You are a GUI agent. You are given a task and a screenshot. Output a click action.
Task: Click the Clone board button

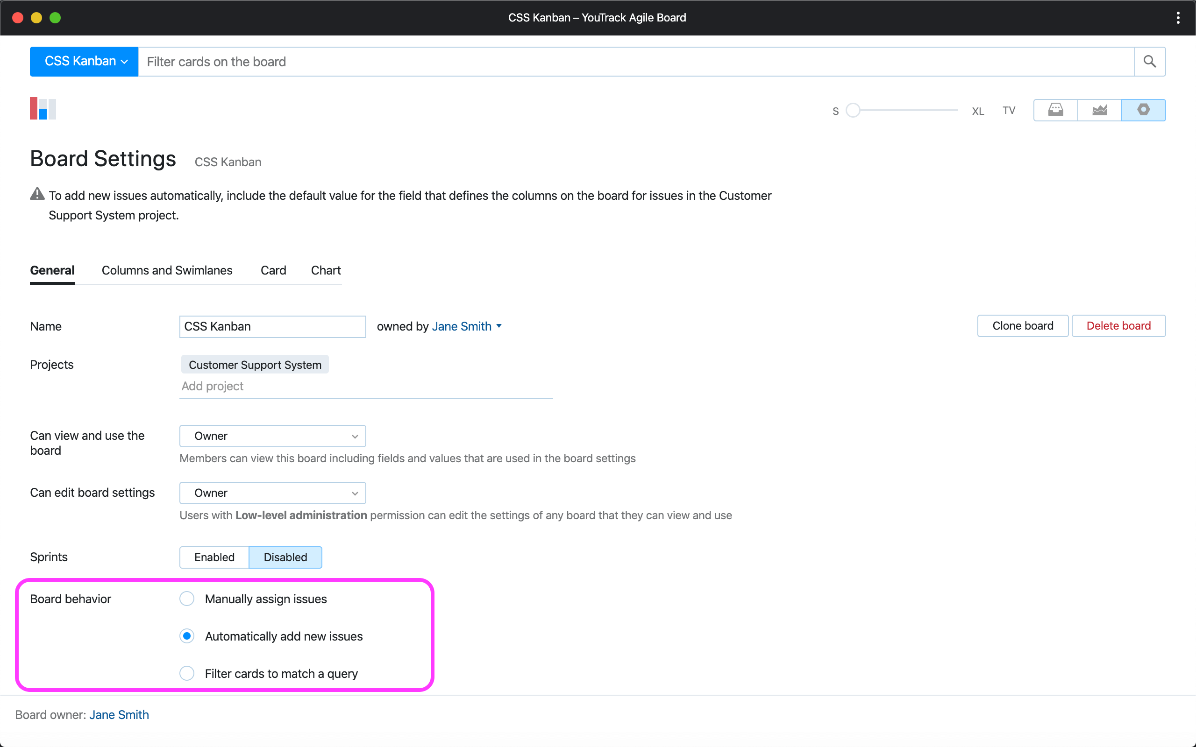(x=1023, y=326)
